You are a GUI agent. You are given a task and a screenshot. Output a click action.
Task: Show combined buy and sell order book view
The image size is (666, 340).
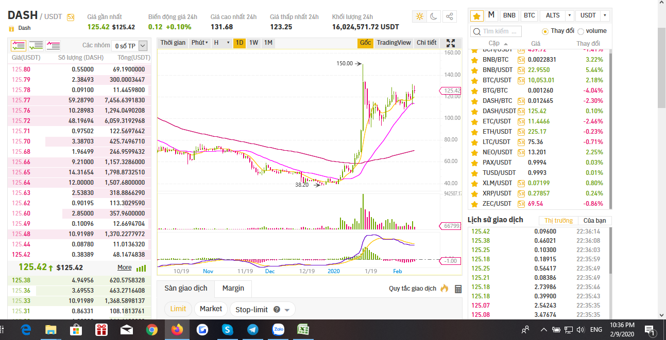tap(19, 46)
